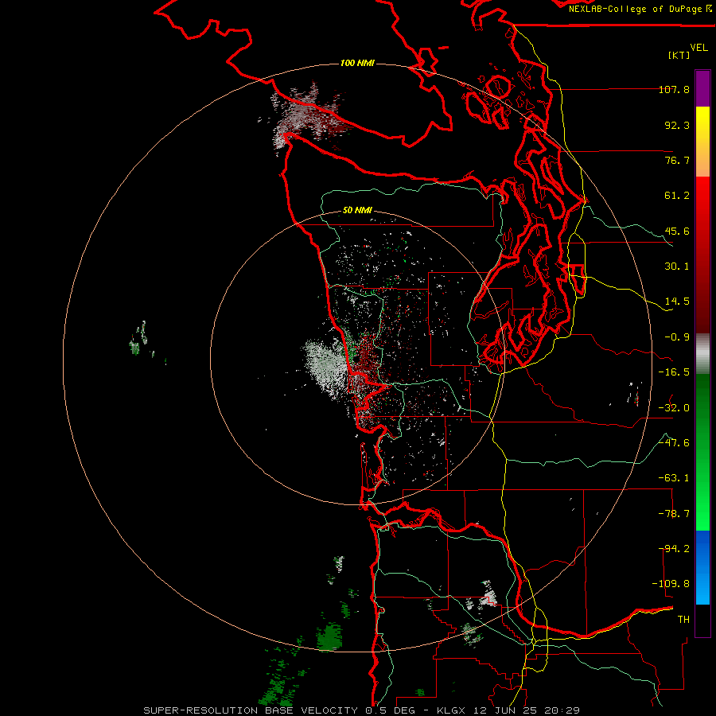716x716 pixels.
Task: Select the -63.1 velocity scale value
Action: click(x=674, y=478)
